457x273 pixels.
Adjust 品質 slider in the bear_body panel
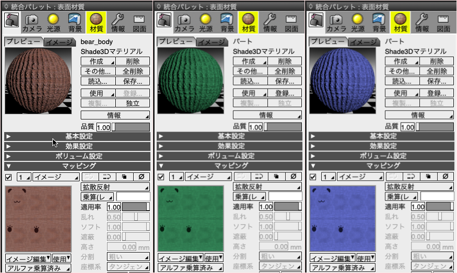coord(131,127)
